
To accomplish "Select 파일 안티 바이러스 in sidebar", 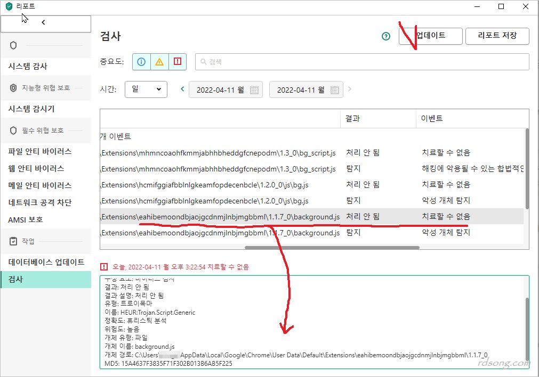I will pyautogui.click(x=40, y=152).
